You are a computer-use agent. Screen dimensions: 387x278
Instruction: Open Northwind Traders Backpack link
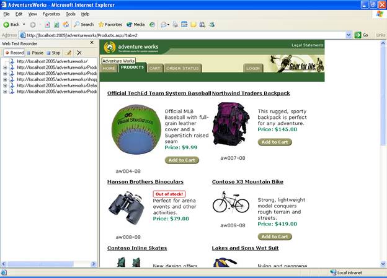251,93
